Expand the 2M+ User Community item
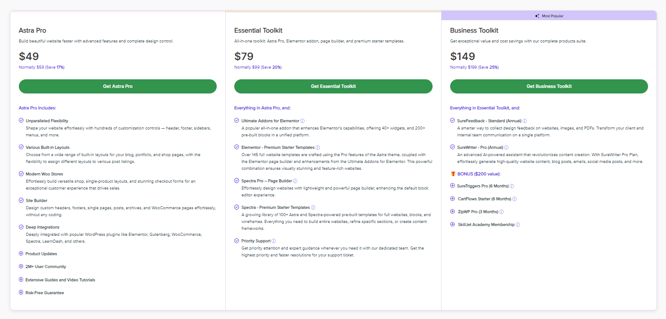Screen dimensions: 666x319 [21, 266]
